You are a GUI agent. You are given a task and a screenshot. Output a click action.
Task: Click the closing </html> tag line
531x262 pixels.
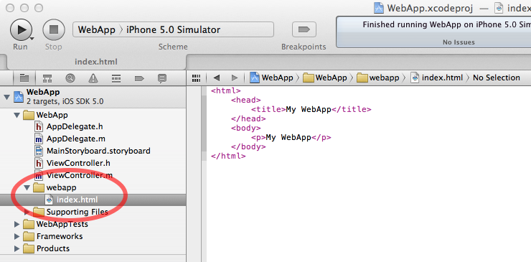click(x=228, y=156)
